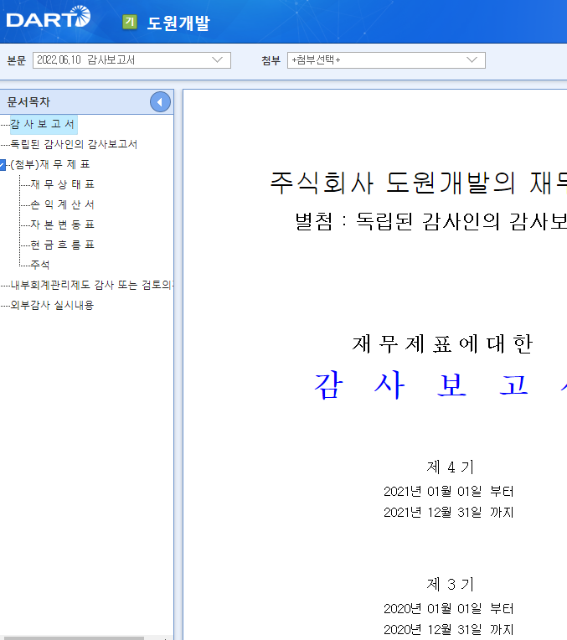The width and height of the screenshot is (567, 640).
Task: Click the 재무제표에 대한 heading
Action: (x=442, y=343)
